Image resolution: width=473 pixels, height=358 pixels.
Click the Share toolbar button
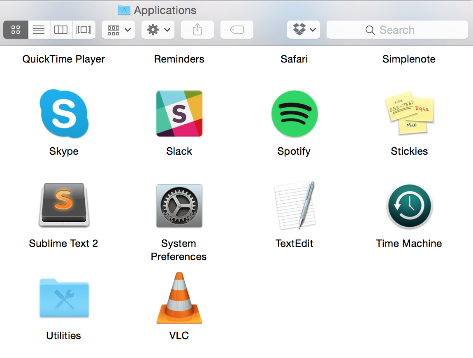pyautogui.click(x=197, y=30)
